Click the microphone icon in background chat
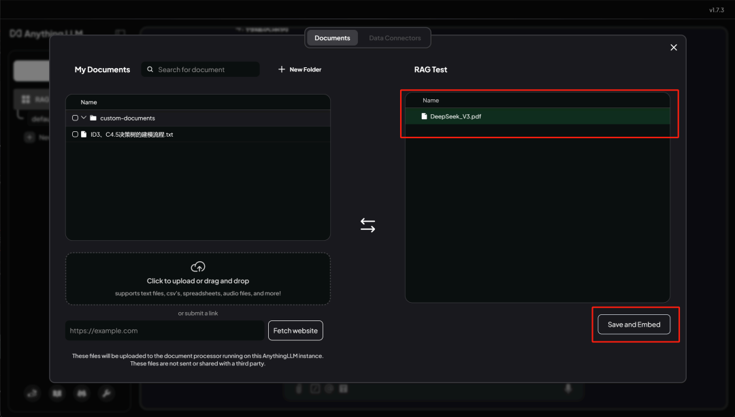Image resolution: width=735 pixels, height=417 pixels. point(568,388)
